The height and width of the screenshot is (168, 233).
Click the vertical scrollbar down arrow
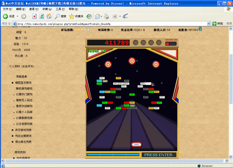click(231, 157)
